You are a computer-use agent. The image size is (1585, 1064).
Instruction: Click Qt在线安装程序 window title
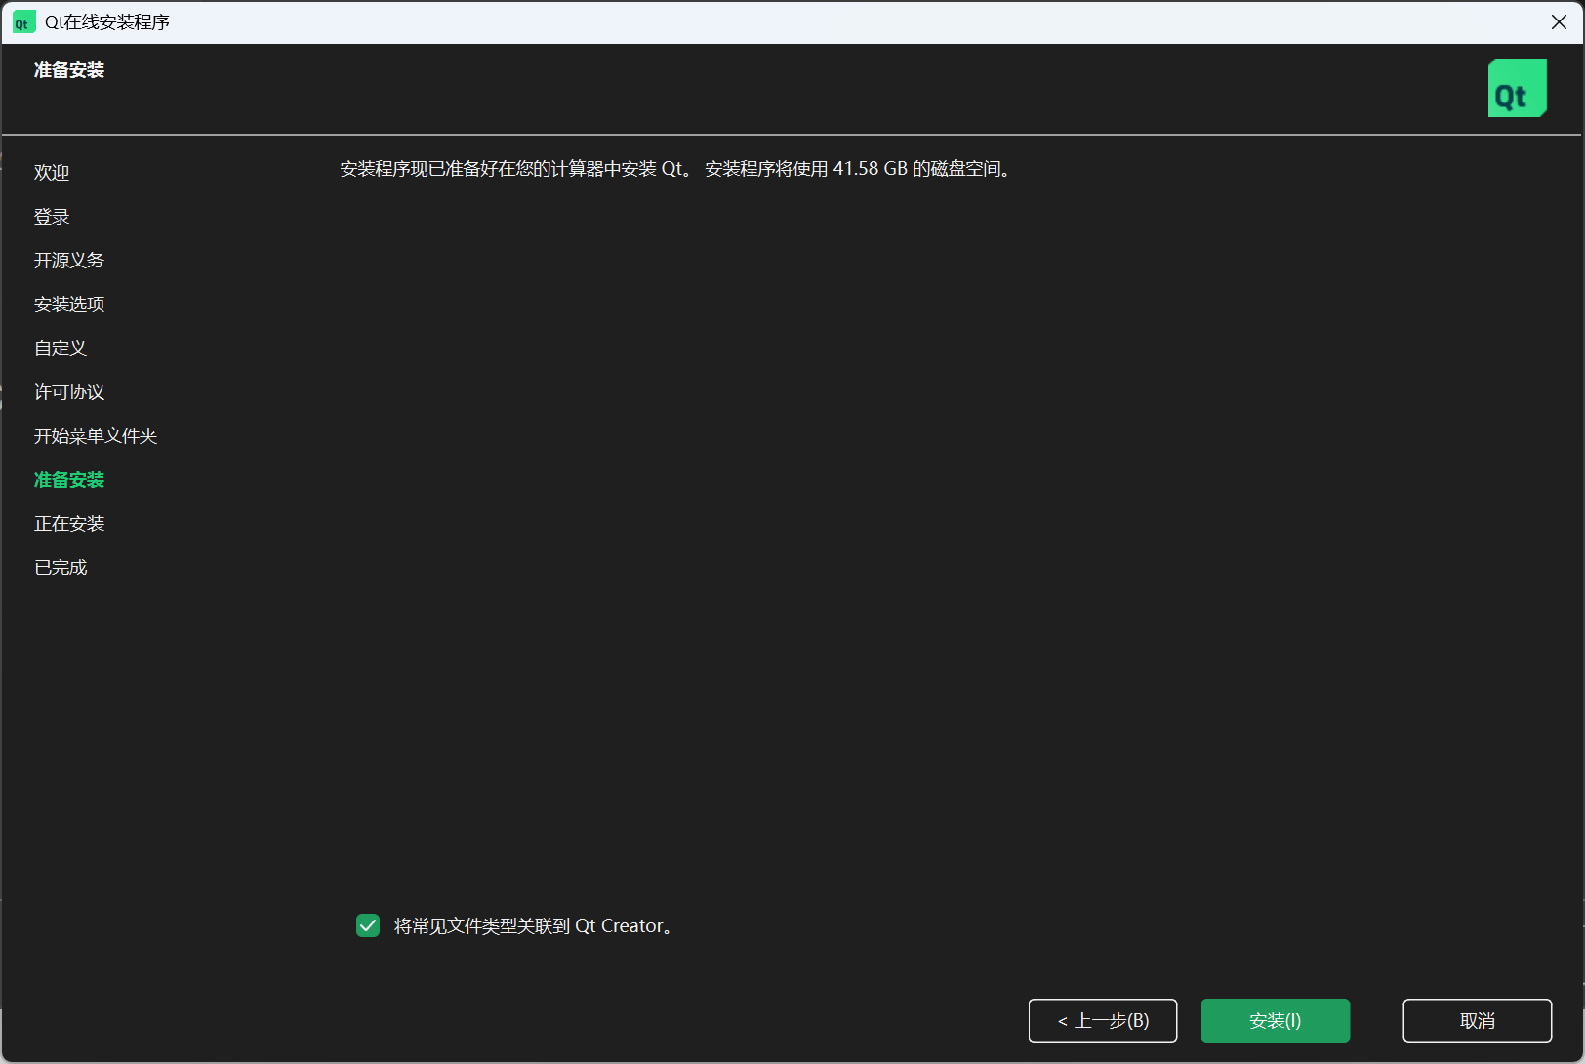[x=107, y=22]
